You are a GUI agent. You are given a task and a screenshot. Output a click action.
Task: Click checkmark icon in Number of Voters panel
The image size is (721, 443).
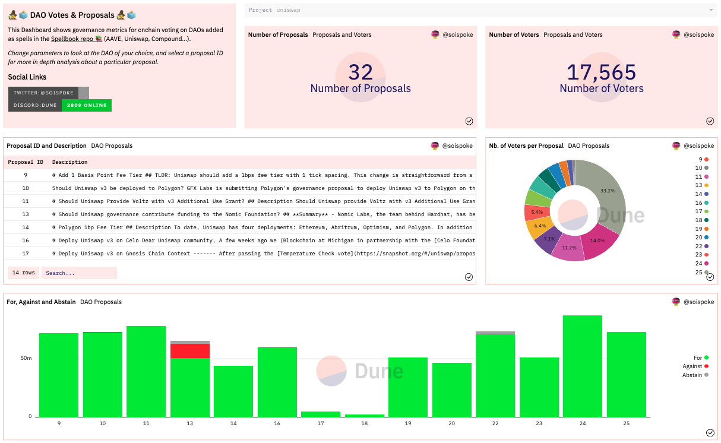click(x=710, y=121)
